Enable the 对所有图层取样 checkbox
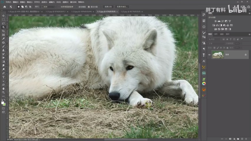Viewport: 251px width, 141px height. 59,7
